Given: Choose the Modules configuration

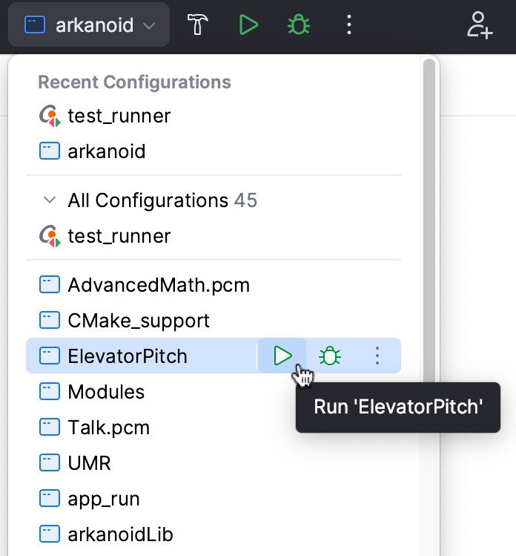Looking at the screenshot, I should tap(106, 392).
